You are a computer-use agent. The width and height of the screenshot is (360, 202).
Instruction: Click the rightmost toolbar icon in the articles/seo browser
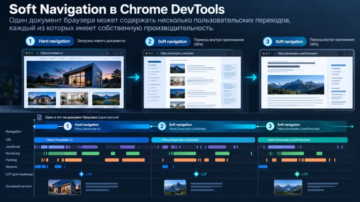click(350, 53)
